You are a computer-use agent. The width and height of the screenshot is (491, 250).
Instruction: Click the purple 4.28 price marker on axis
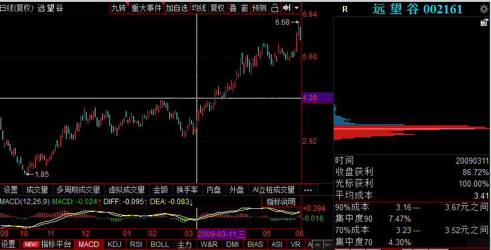pyautogui.click(x=317, y=97)
